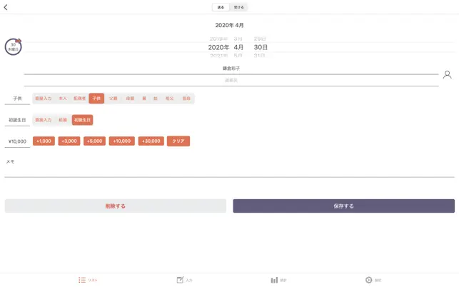Viewport: 459px width, 287px height.
Task: Select 直接入力 in the event type row
Action: click(44, 120)
